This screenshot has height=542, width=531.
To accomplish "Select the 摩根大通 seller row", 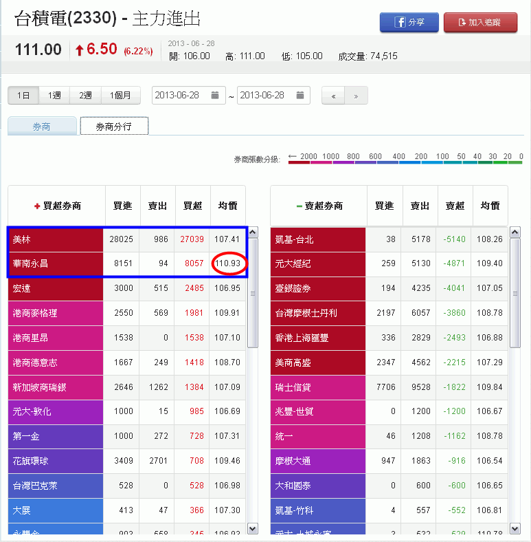I will [389, 461].
